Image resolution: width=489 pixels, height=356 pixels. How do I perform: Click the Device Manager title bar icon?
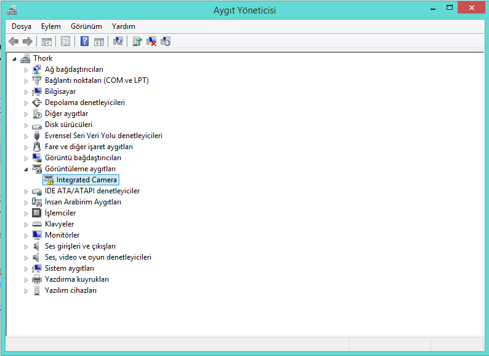click(12, 10)
